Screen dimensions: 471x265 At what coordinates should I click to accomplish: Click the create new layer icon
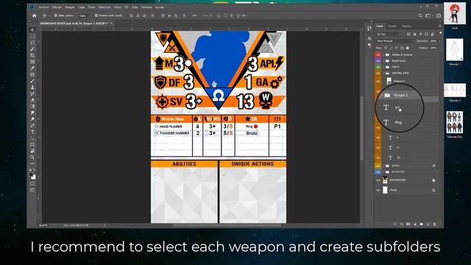pyautogui.click(x=428, y=224)
